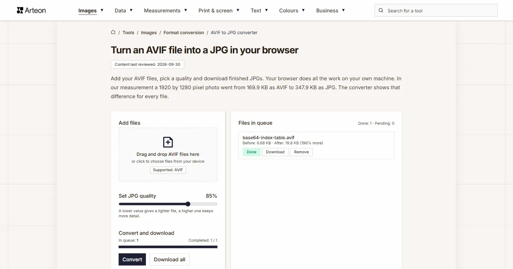Click the Download all button

coord(169,259)
